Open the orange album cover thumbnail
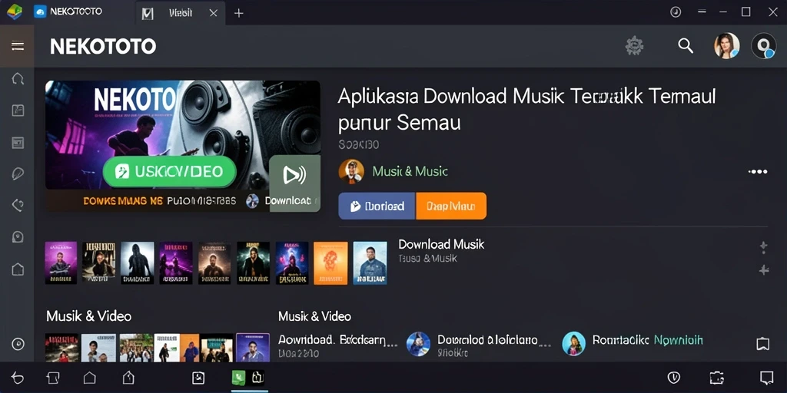 (x=330, y=263)
